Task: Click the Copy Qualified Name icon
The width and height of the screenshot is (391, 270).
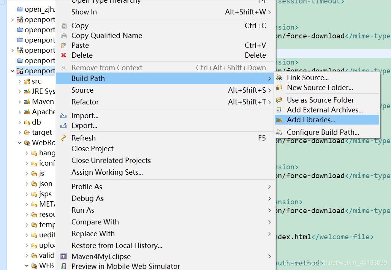Action: (x=63, y=36)
